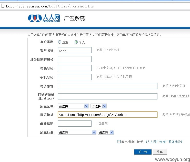The image size is (190, 162).
Task: Click the browser address bar URL
Action: point(50,6)
